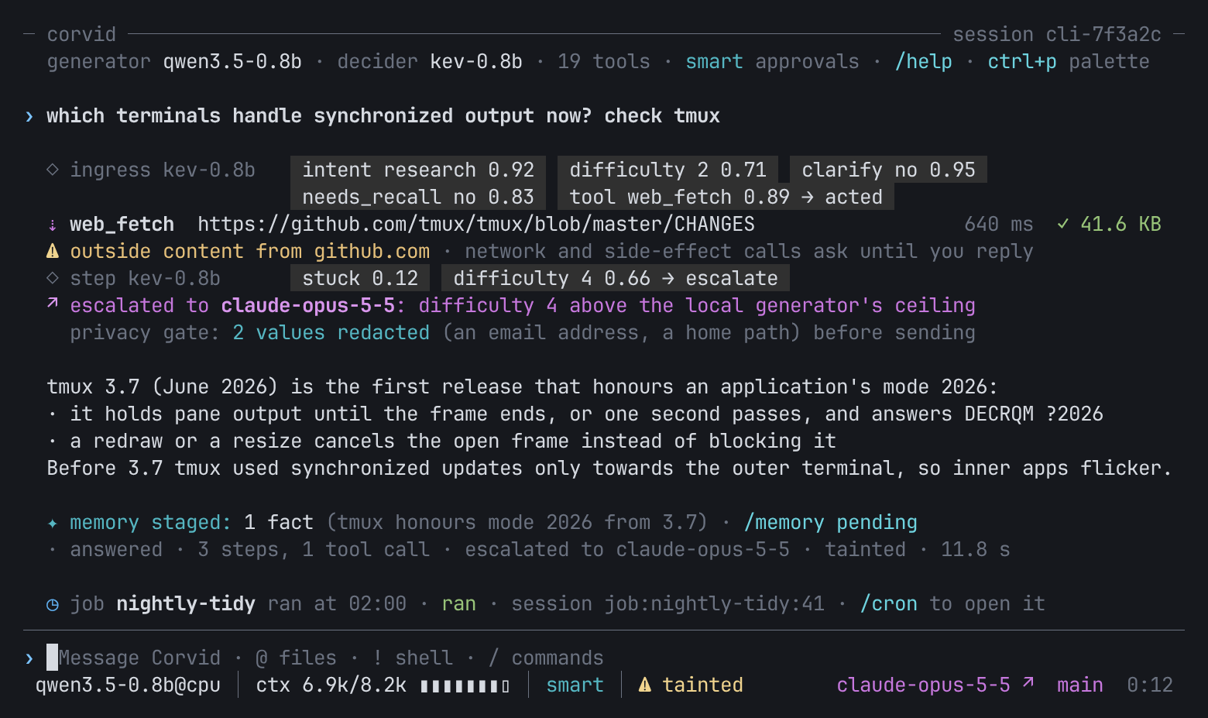The height and width of the screenshot is (718, 1208).
Task: Toggle the smart mode in the status bar
Action: (575, 685)
